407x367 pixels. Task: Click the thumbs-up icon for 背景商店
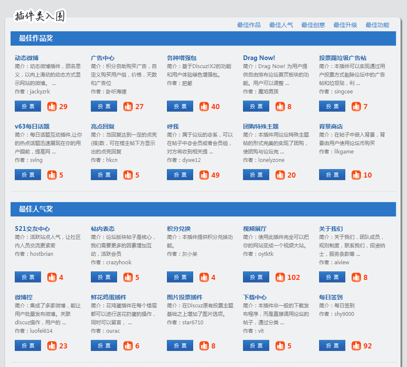(356, 175)
